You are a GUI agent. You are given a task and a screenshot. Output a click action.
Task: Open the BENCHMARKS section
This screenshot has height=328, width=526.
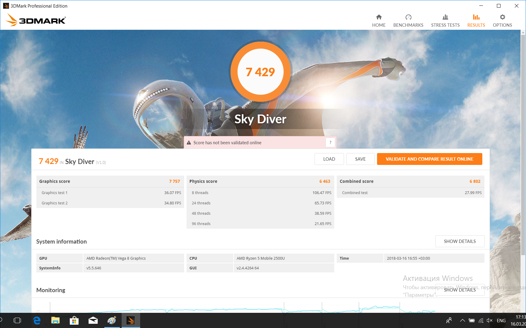pyautogui.click(x=408, y=21)
